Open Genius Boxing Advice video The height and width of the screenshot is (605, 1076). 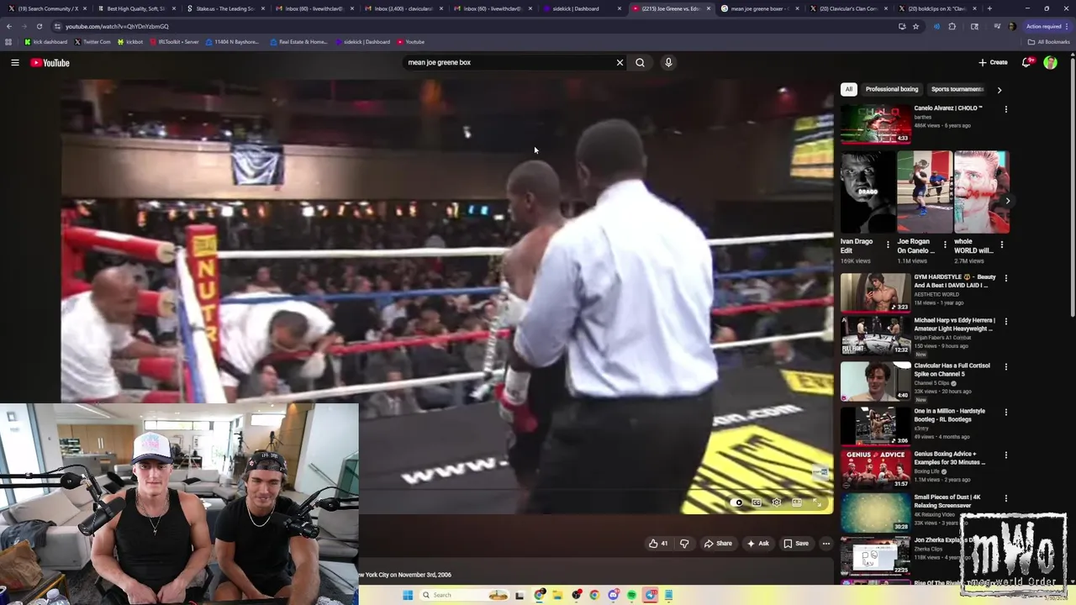point(875,469)
